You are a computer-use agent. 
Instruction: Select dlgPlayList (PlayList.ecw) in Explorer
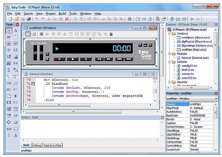coord(196,42)
